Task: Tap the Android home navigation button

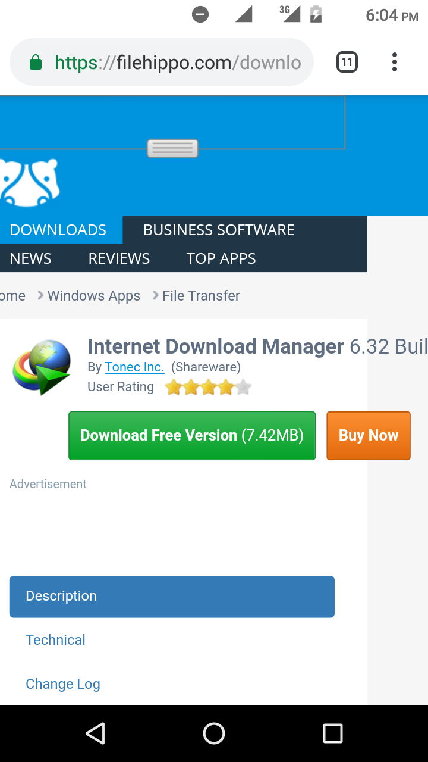Action: [x=214, y=733]
